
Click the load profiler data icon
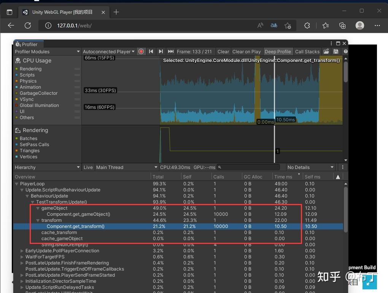pyautogui.click(x=326, y=51)
